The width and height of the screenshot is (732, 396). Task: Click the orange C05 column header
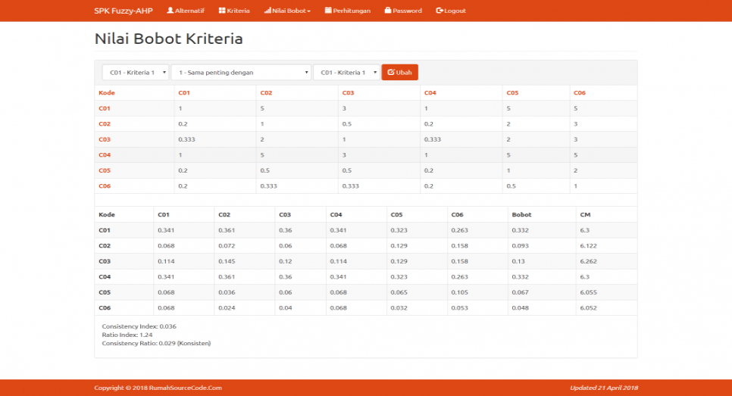tap(512, 93)
